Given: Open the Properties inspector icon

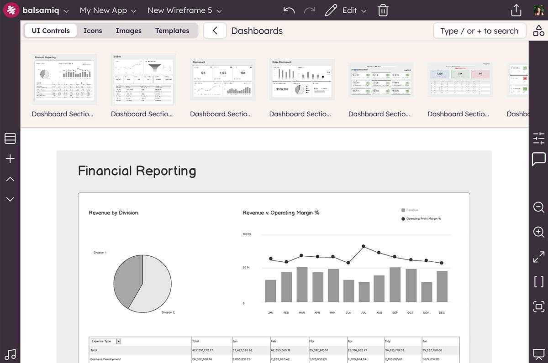Looking at the screenshot, I should click(x=538, y=138).
